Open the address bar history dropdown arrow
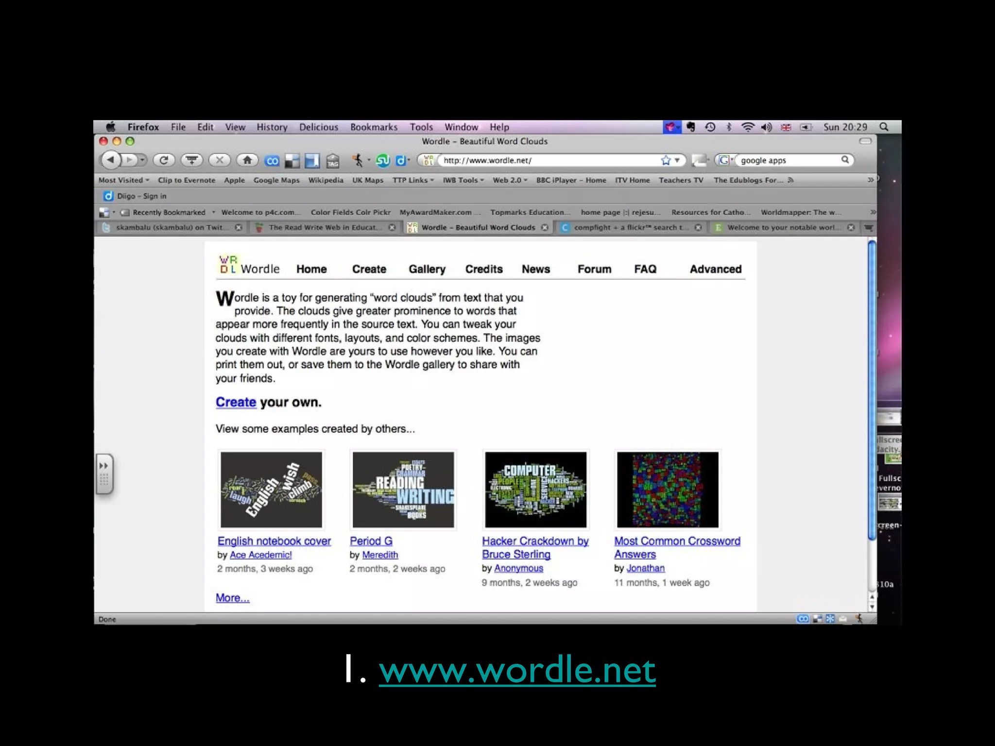This screenshot has height=746, width=995. point(677,160)
